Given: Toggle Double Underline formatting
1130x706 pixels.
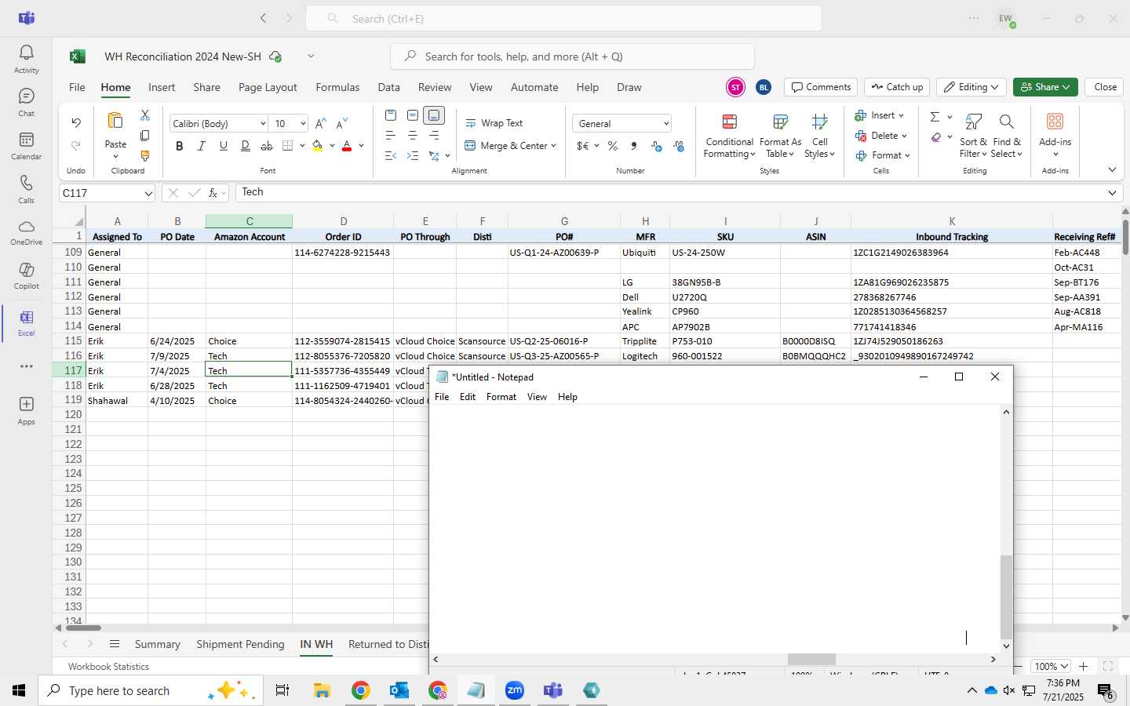Looking at the screenshot, I should (x=246, y=146).
